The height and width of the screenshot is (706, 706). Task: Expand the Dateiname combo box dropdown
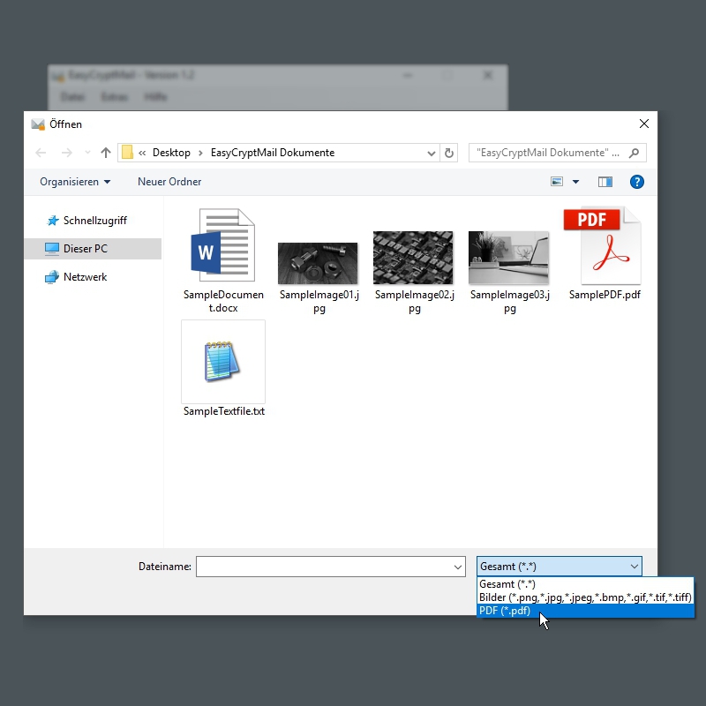click(x=457, y=567)
